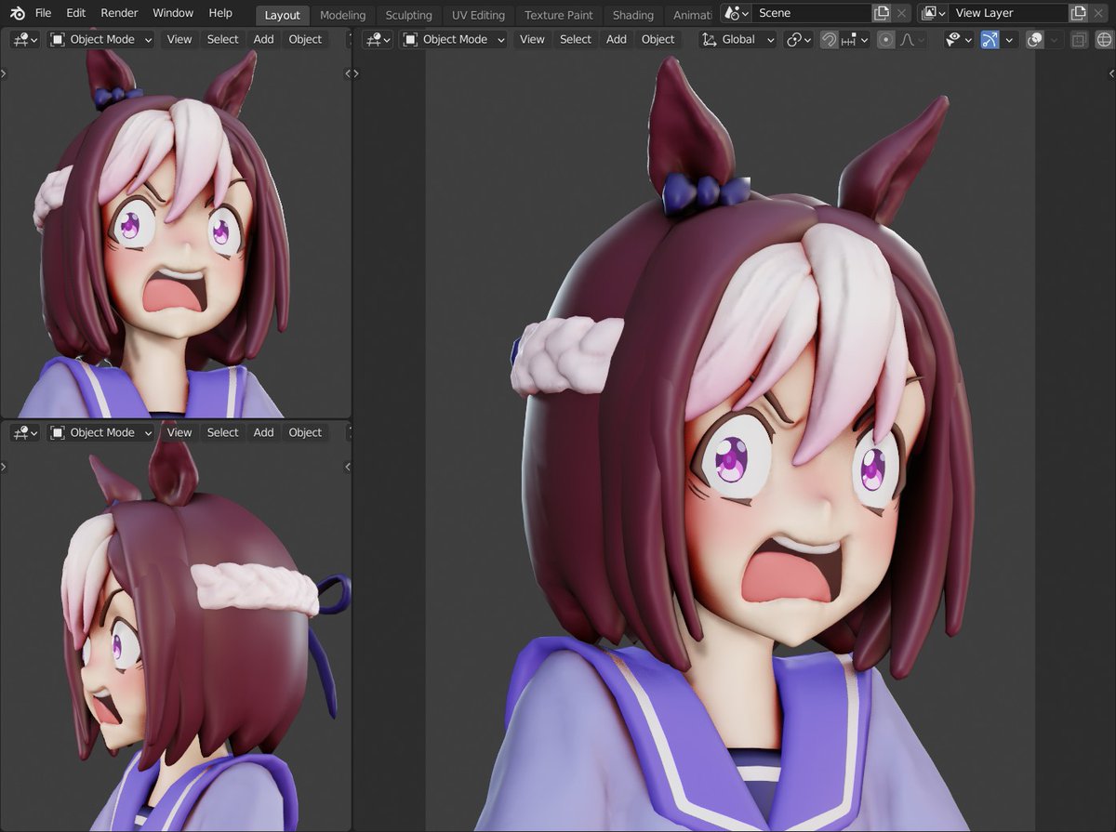Expand the sidebar arrow in bottom-left viewport
Screen dimensions: 1116x832
click(x=348, y=467)
